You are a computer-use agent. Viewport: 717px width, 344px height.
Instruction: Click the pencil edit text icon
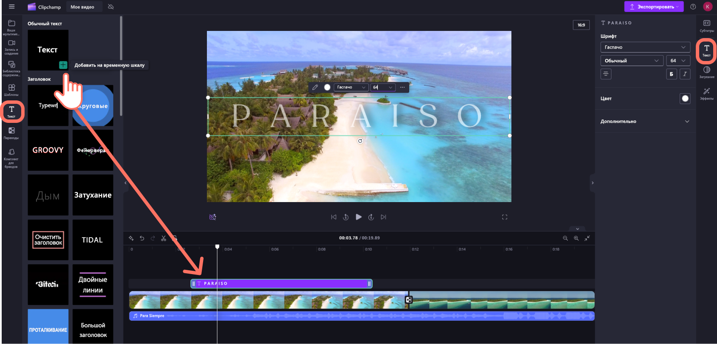coord(315,87)
